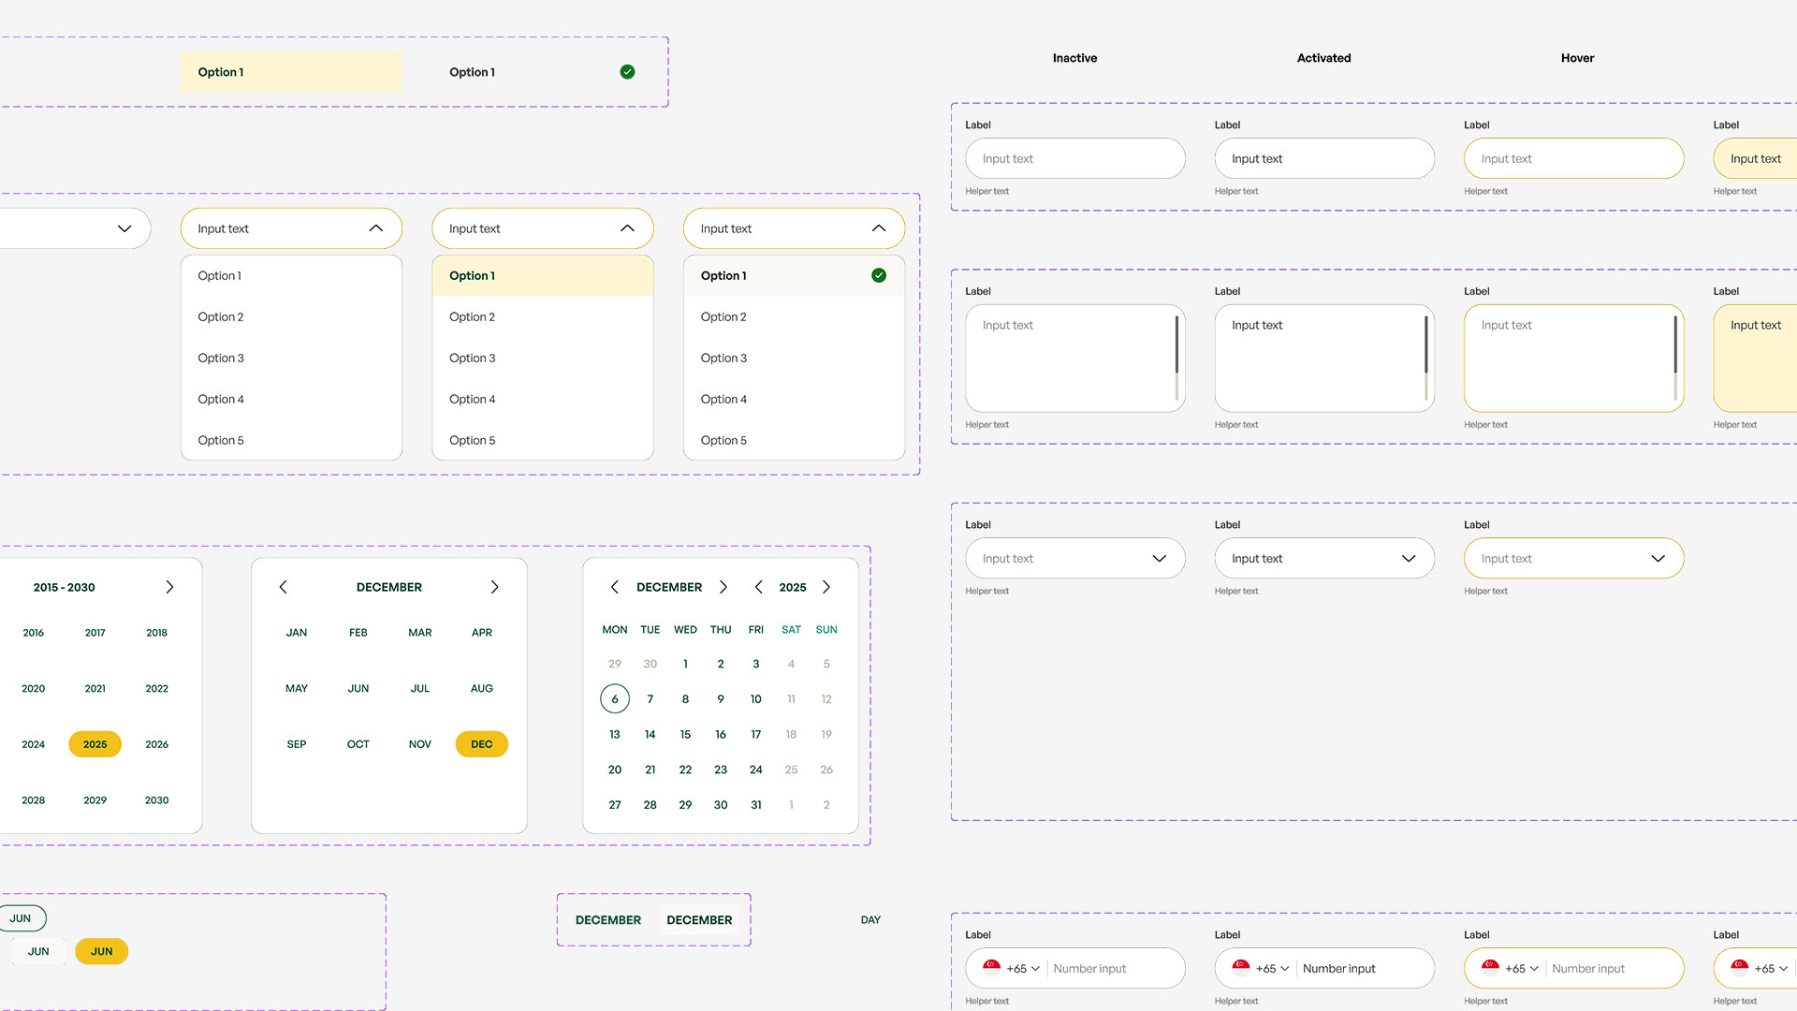The width and height of the screenshot is (1797, 1011).
Task: Click next year arrow beside 2025
Action: click(826, 587)
